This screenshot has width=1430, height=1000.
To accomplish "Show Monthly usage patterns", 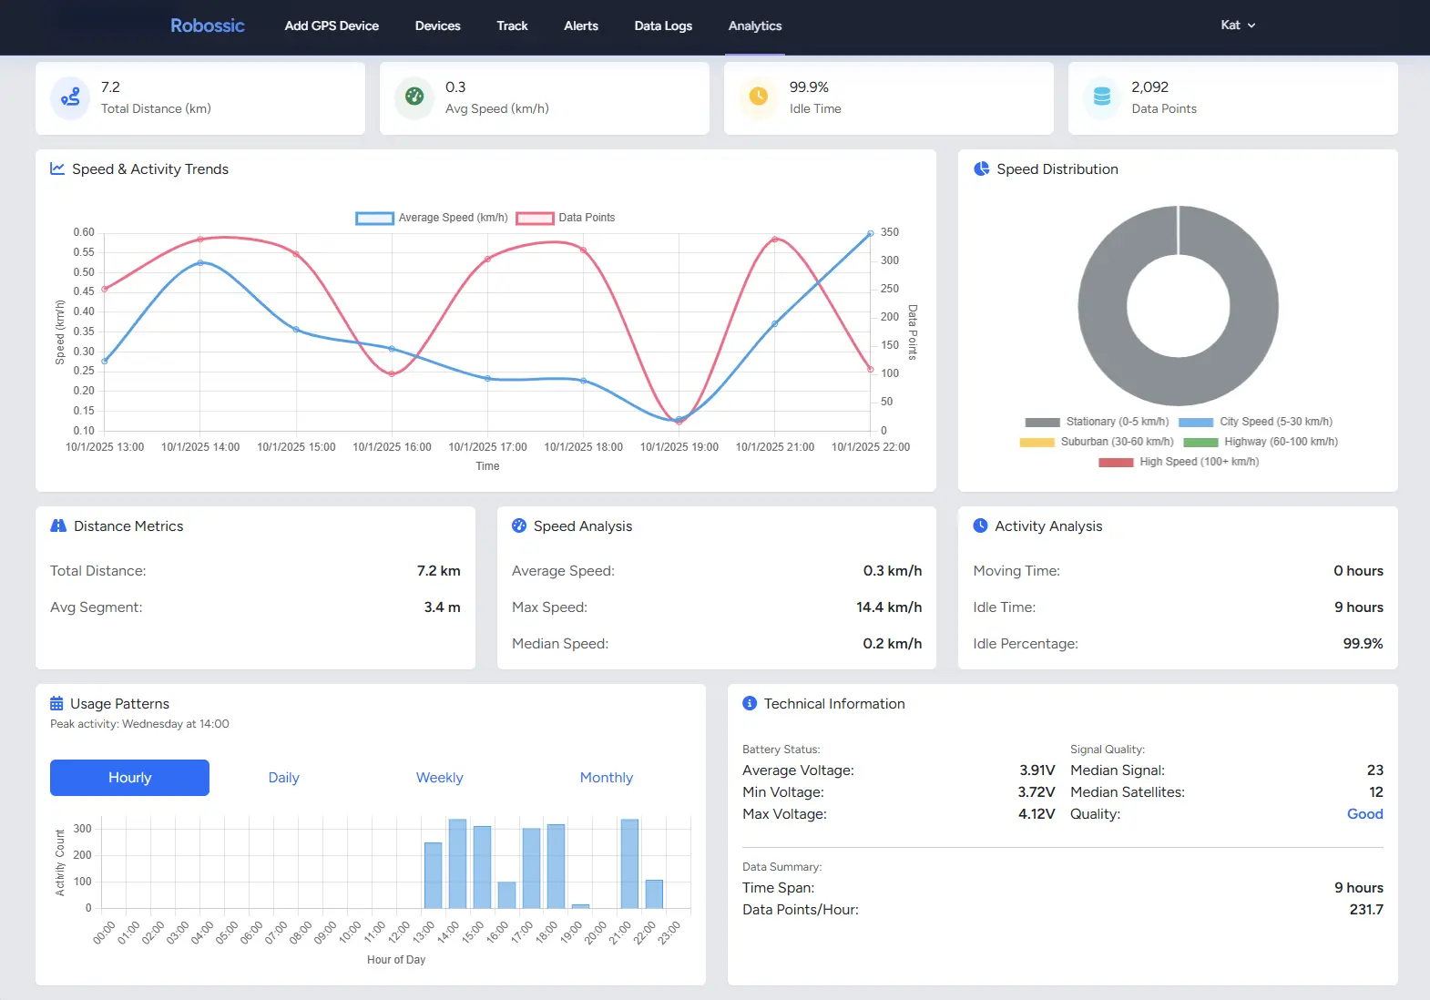I will point(606,778).
